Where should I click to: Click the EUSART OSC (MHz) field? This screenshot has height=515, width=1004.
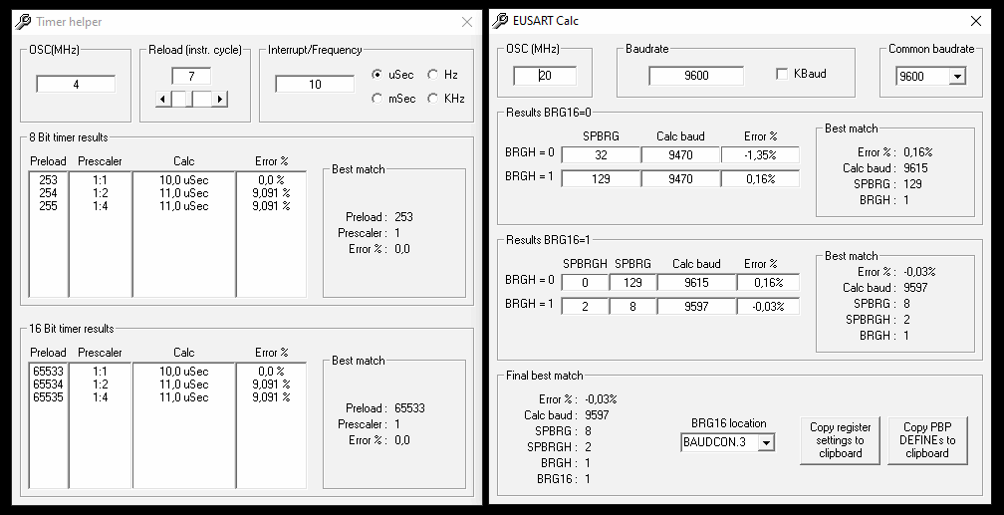tap(545, 76)
